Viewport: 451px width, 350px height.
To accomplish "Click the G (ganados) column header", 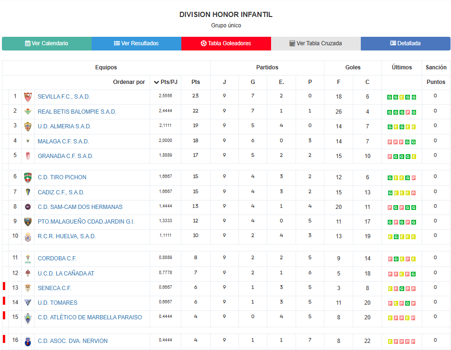I will 253,82.
